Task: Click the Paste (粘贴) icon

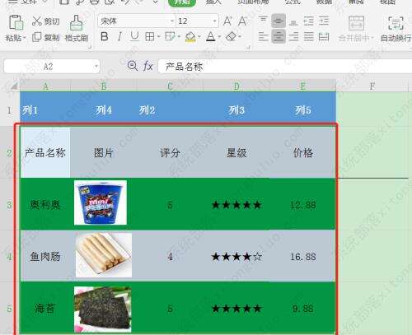Action: [16, 22]
